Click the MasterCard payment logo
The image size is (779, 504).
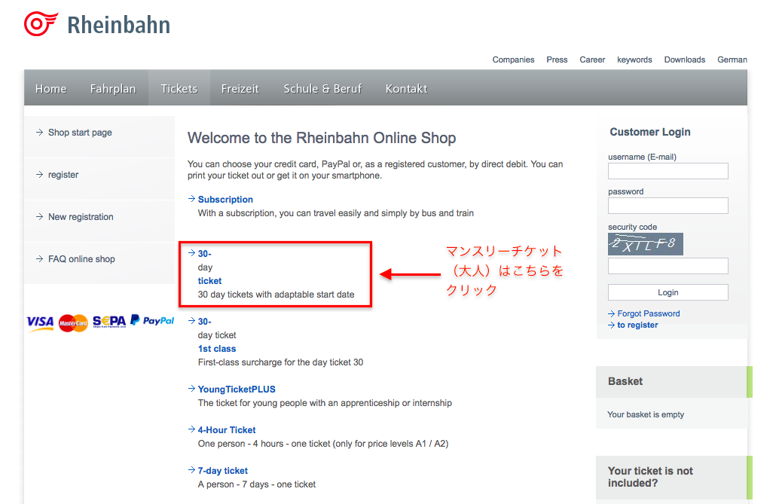pos(73,323)
